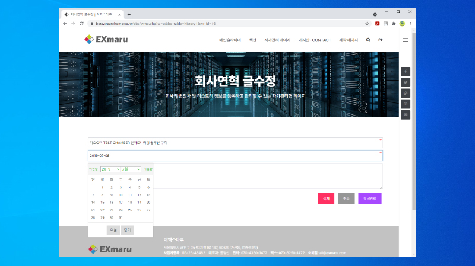This screenshot has height=266, width=475.
Task: Open the 섹션 menu item
Action: click(252, 40)
